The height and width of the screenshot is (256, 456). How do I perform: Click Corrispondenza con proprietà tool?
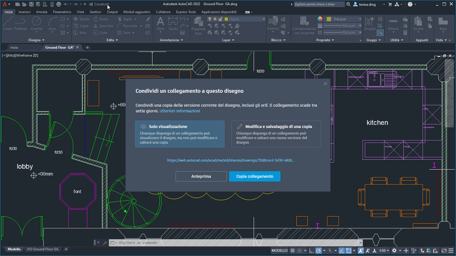tap(304, 26)
